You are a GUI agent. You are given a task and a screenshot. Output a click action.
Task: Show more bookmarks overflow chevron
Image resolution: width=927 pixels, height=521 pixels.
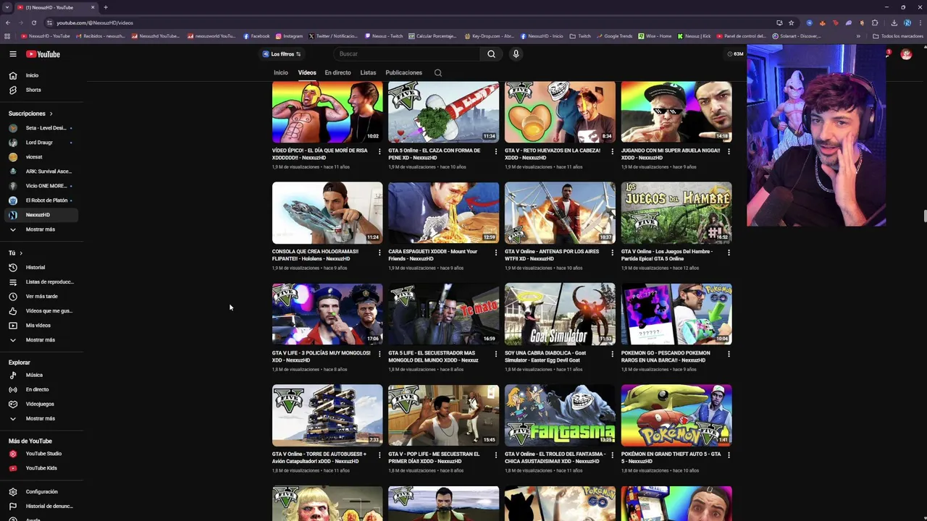(x=858, y=35)
